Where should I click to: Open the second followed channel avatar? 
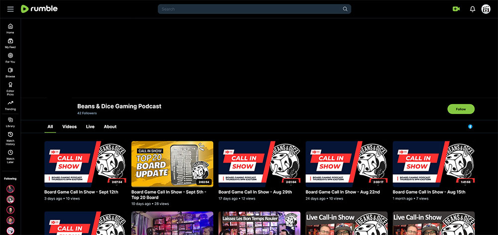tap(10, 200)
